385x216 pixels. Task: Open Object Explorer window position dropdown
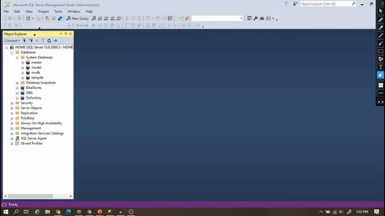click(61, 34)
